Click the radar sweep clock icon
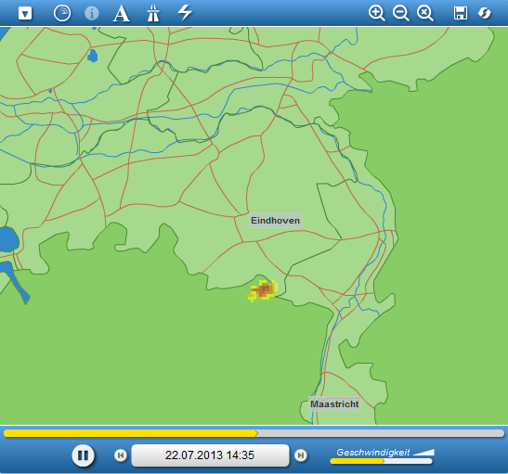This screenshot has width=508, height=474. click(62, 14)
